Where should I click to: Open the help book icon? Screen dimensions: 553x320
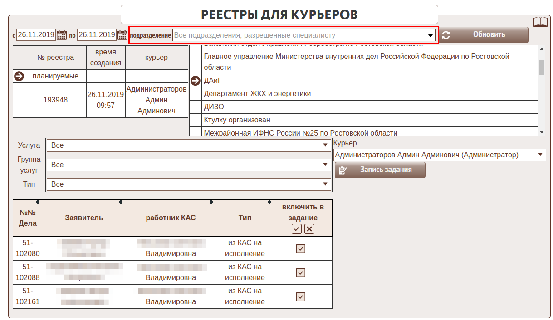(540, 22)
